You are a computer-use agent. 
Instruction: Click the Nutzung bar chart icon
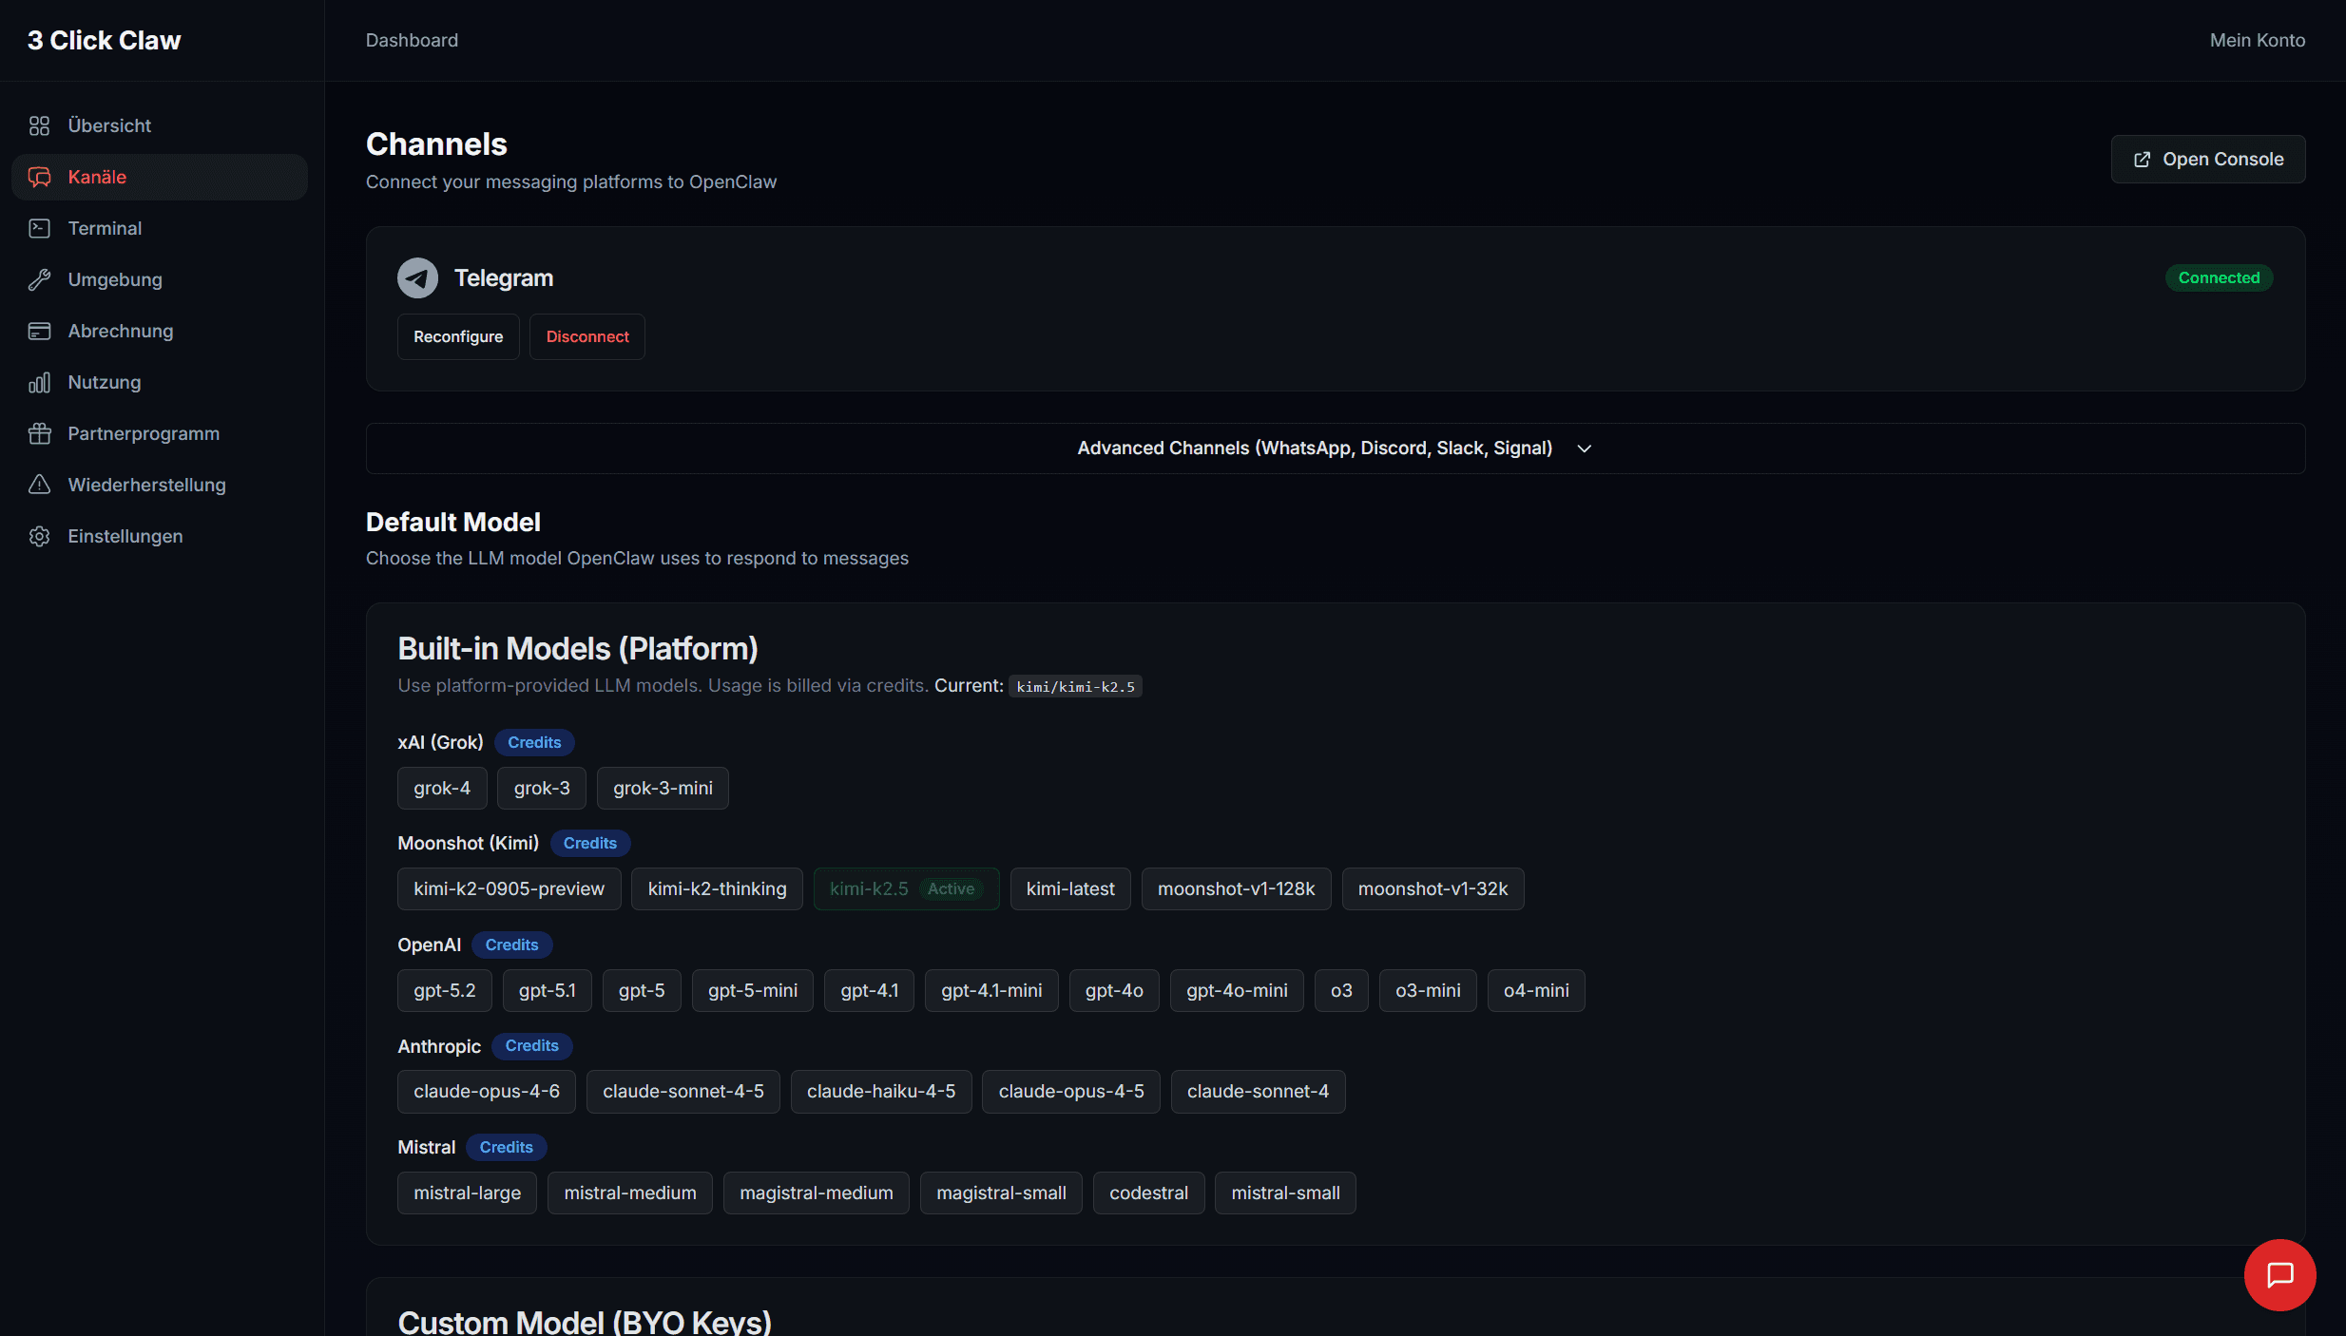click(39, 382)
